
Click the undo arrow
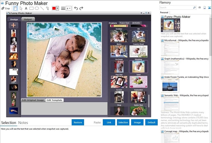[x=76, y=8]
